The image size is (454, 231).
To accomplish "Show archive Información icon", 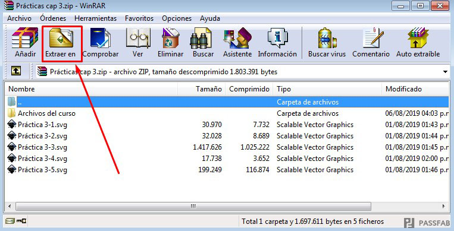I will (x=277, y=38).
